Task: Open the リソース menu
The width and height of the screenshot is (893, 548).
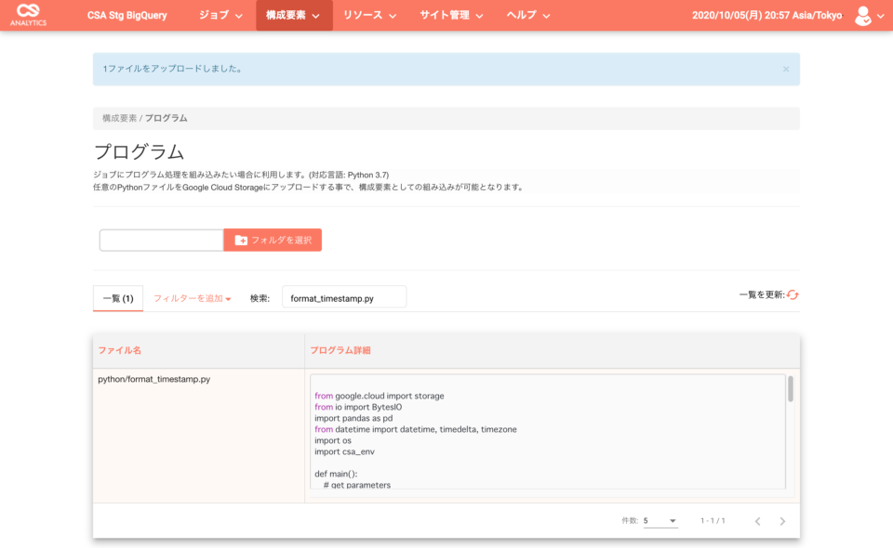Action: [x=370, y=15]
